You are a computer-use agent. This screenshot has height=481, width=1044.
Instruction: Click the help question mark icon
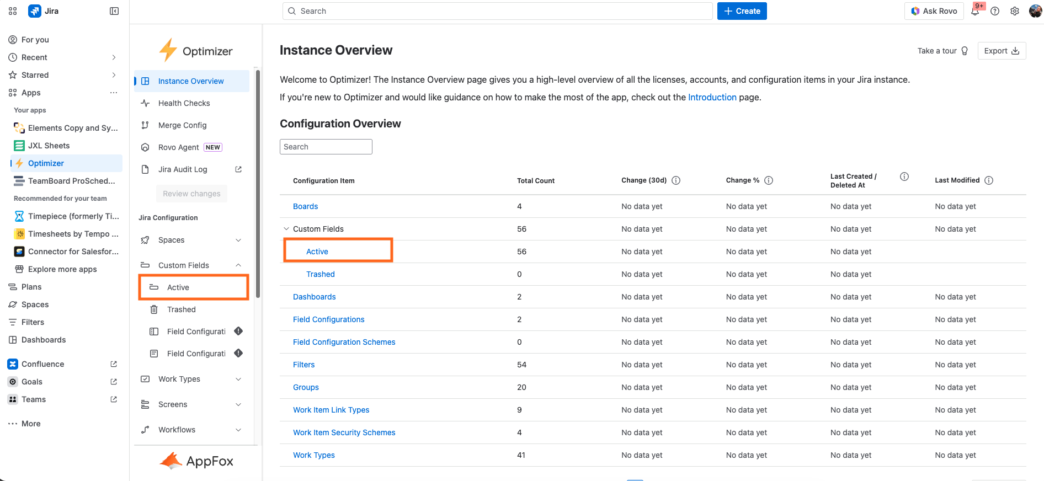tap(995, 11)
